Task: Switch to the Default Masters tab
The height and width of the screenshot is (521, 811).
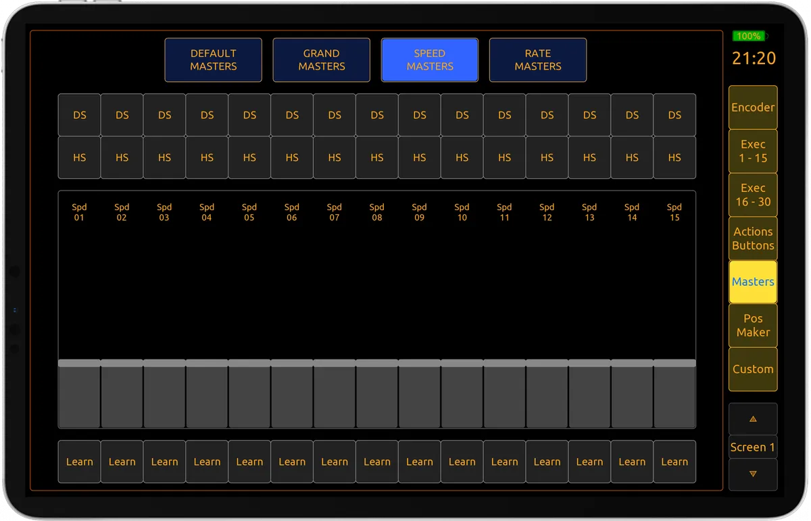Action: (x=214, y=60)
